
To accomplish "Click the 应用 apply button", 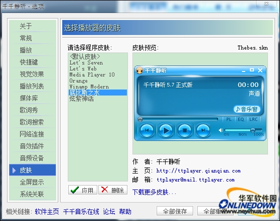I will coord(83,190).
